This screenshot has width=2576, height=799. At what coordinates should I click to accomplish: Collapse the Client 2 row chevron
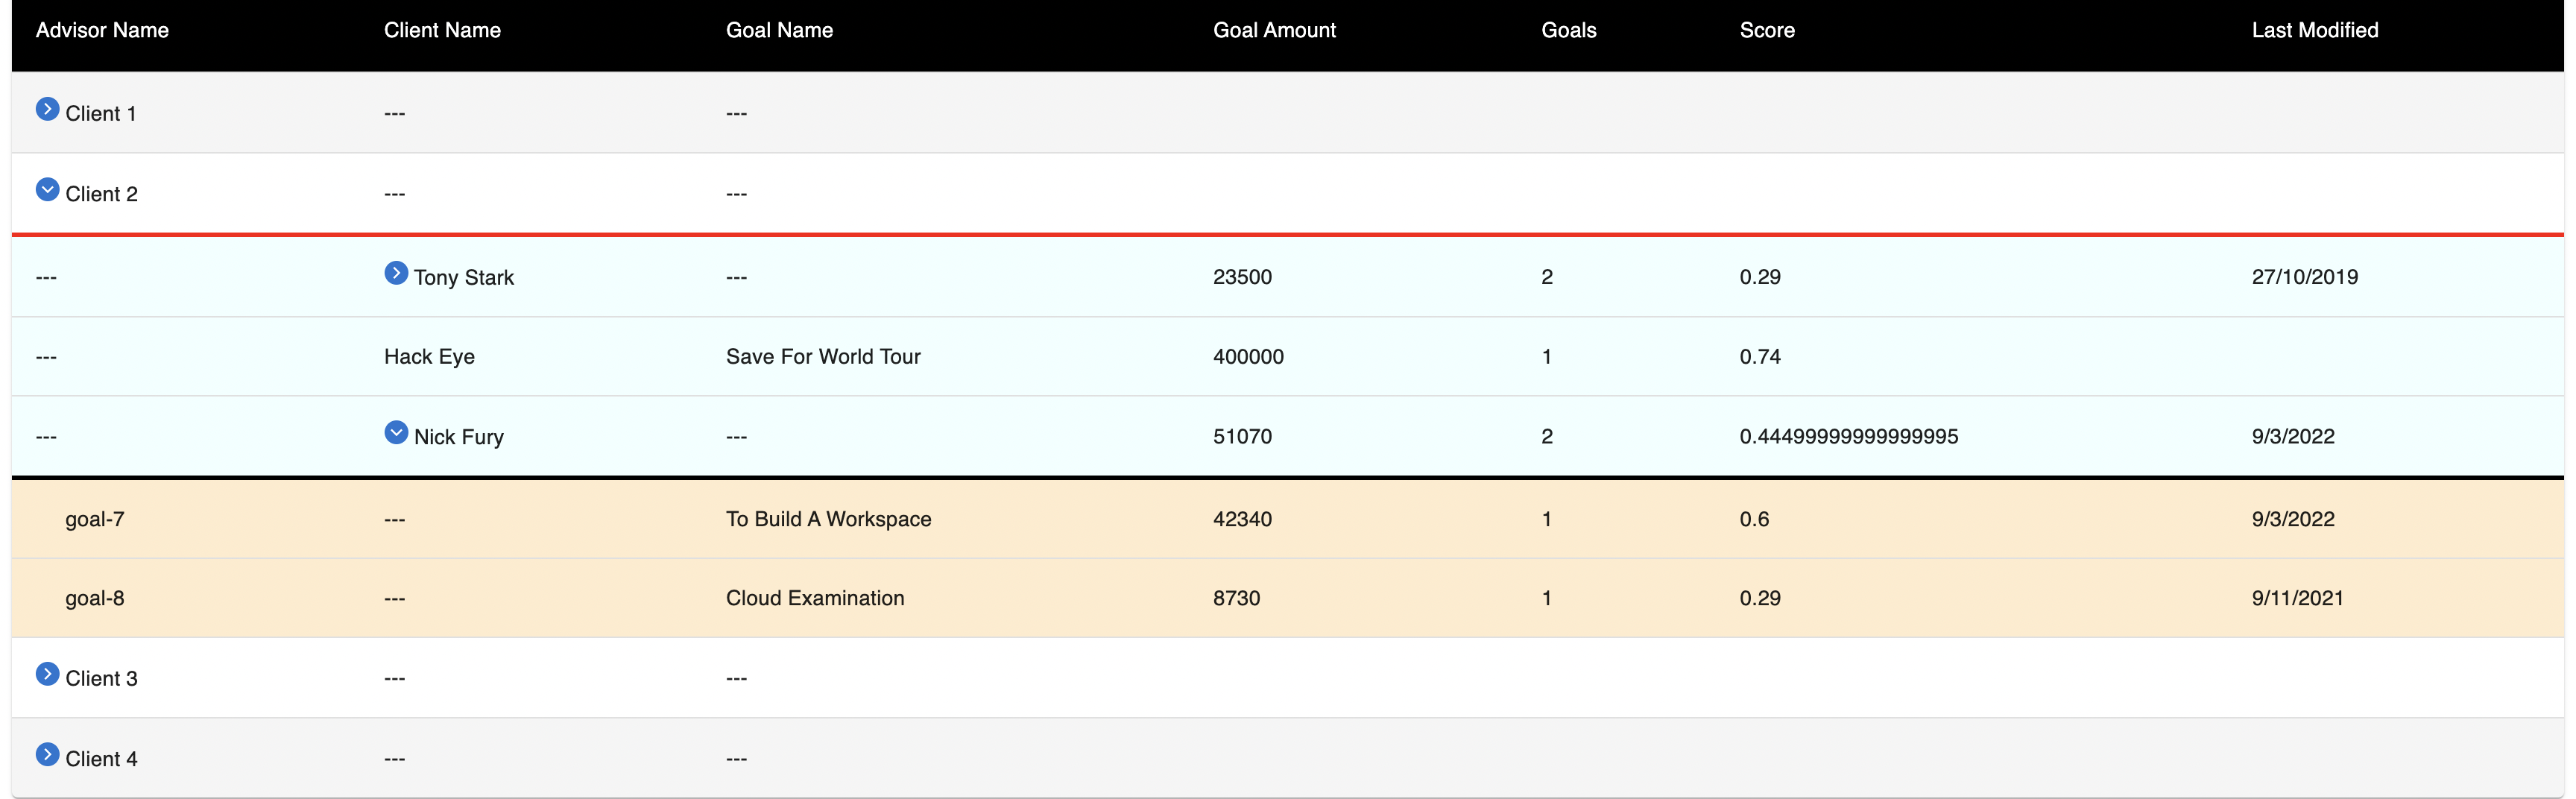[x=47, y=189]
